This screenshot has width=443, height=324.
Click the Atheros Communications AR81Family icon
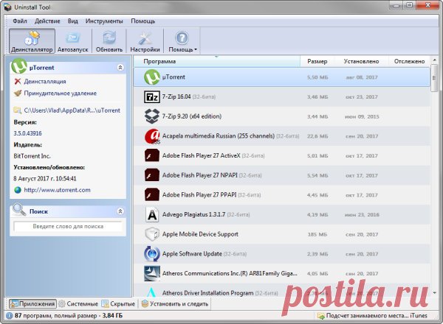pos(152,273)
